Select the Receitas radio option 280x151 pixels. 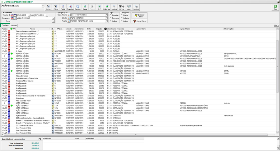(x=110, y=15)
